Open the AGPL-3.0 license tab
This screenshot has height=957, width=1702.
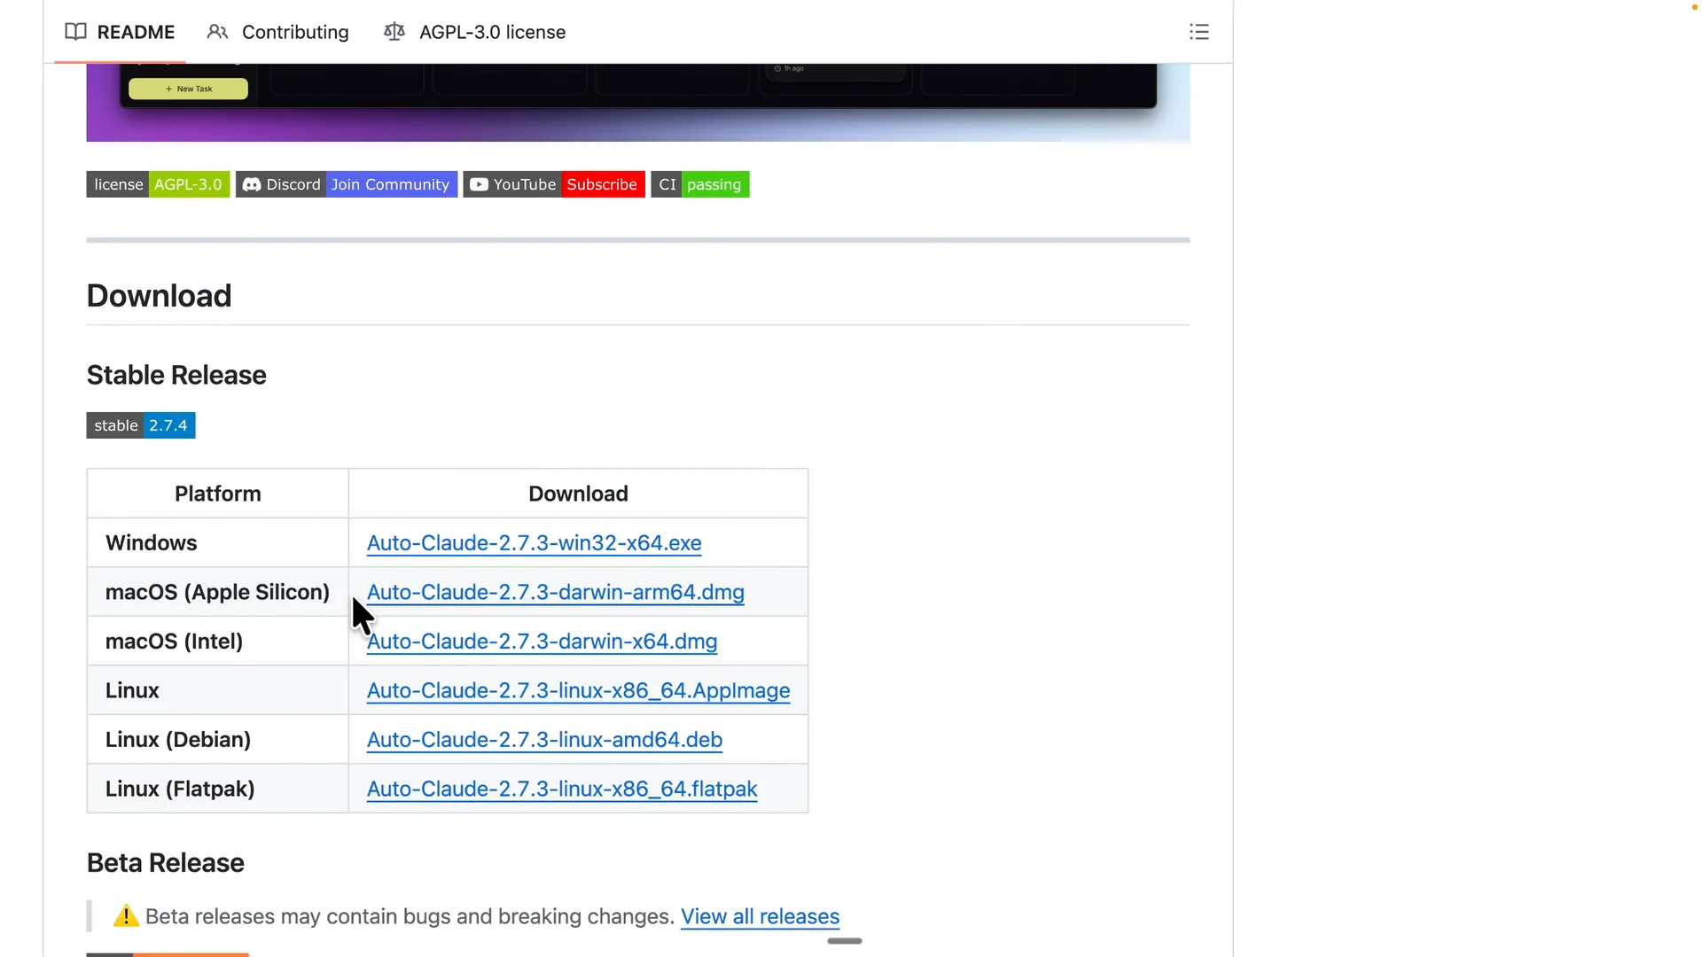pyautogui.click(x=474, y=32)
